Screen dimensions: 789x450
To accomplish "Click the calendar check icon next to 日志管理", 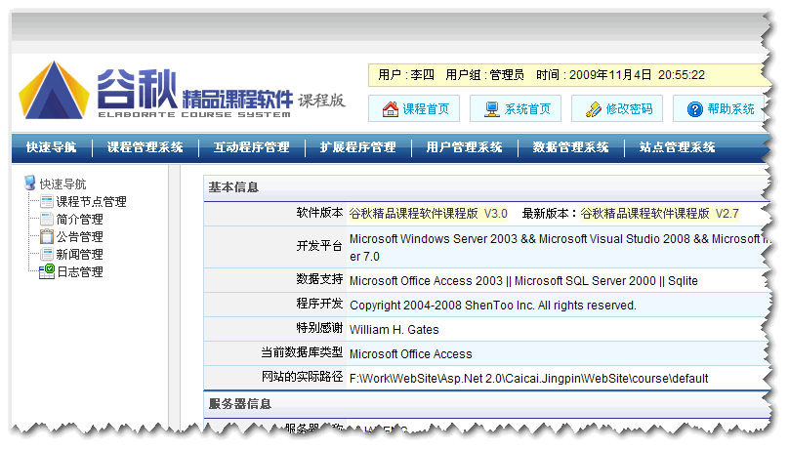I will [47, 271].
